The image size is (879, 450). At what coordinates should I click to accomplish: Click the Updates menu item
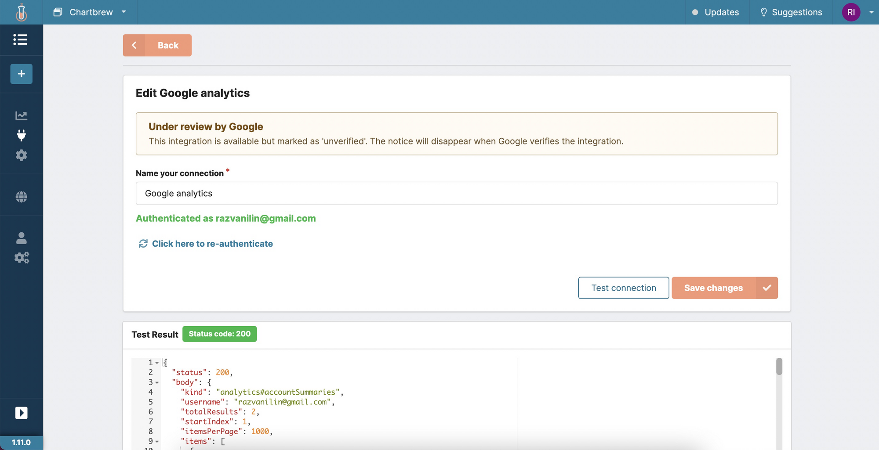tap(721, 12)
